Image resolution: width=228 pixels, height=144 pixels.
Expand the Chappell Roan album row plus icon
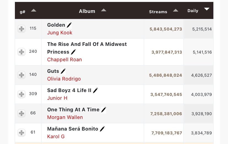(x=22, y=52)
